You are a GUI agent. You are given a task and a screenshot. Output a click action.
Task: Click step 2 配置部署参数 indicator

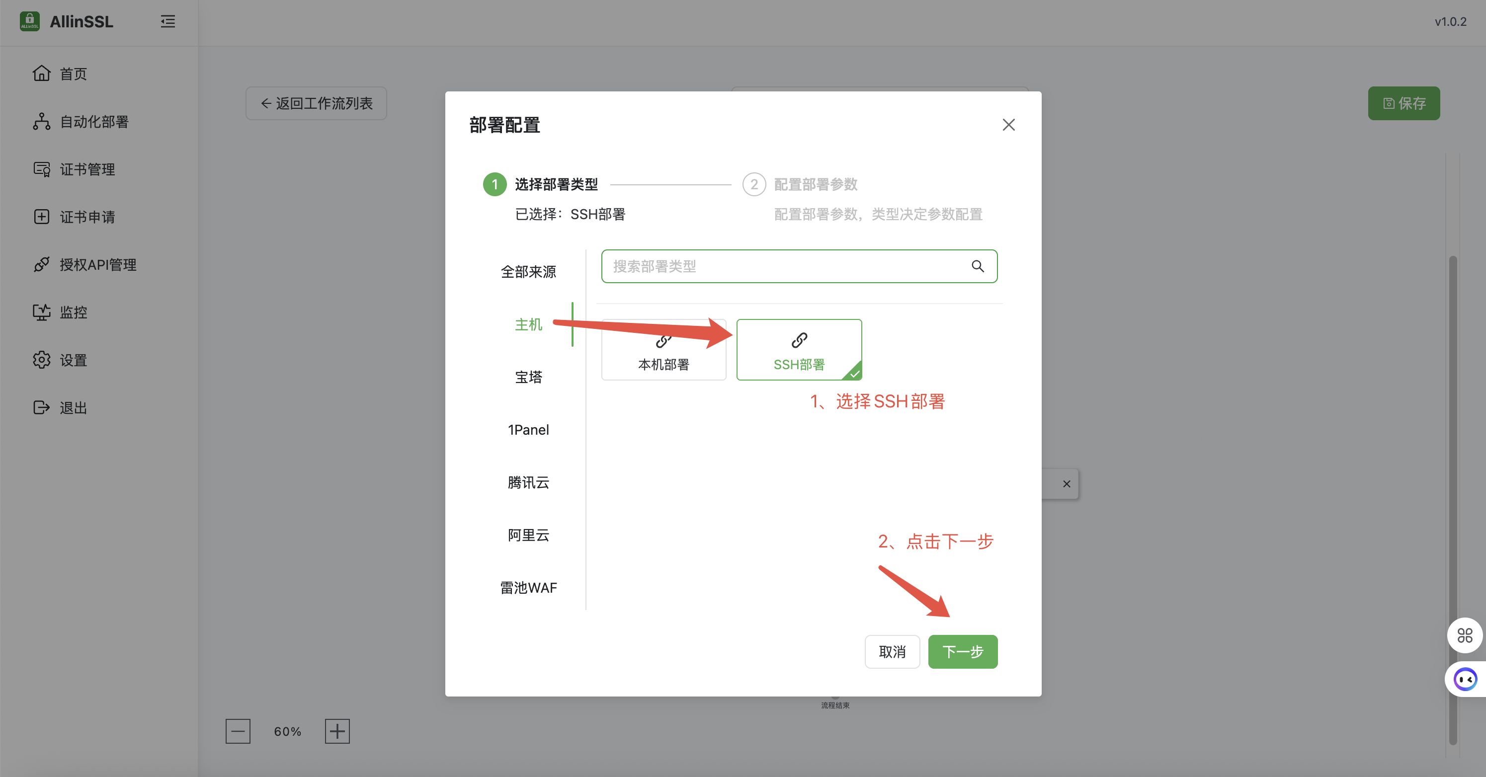pyautogui.click(x=754, y=185)
